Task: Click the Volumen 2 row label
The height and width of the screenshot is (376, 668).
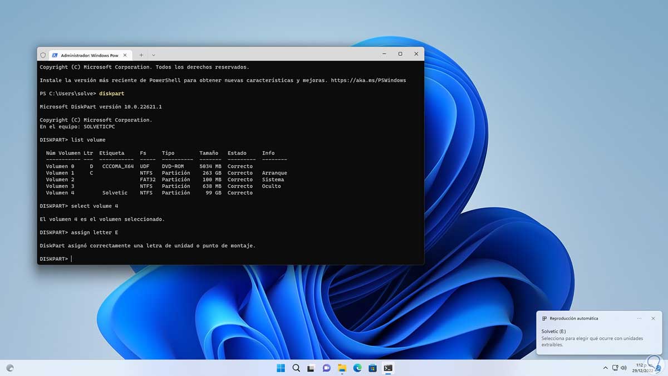Action: 60,179
